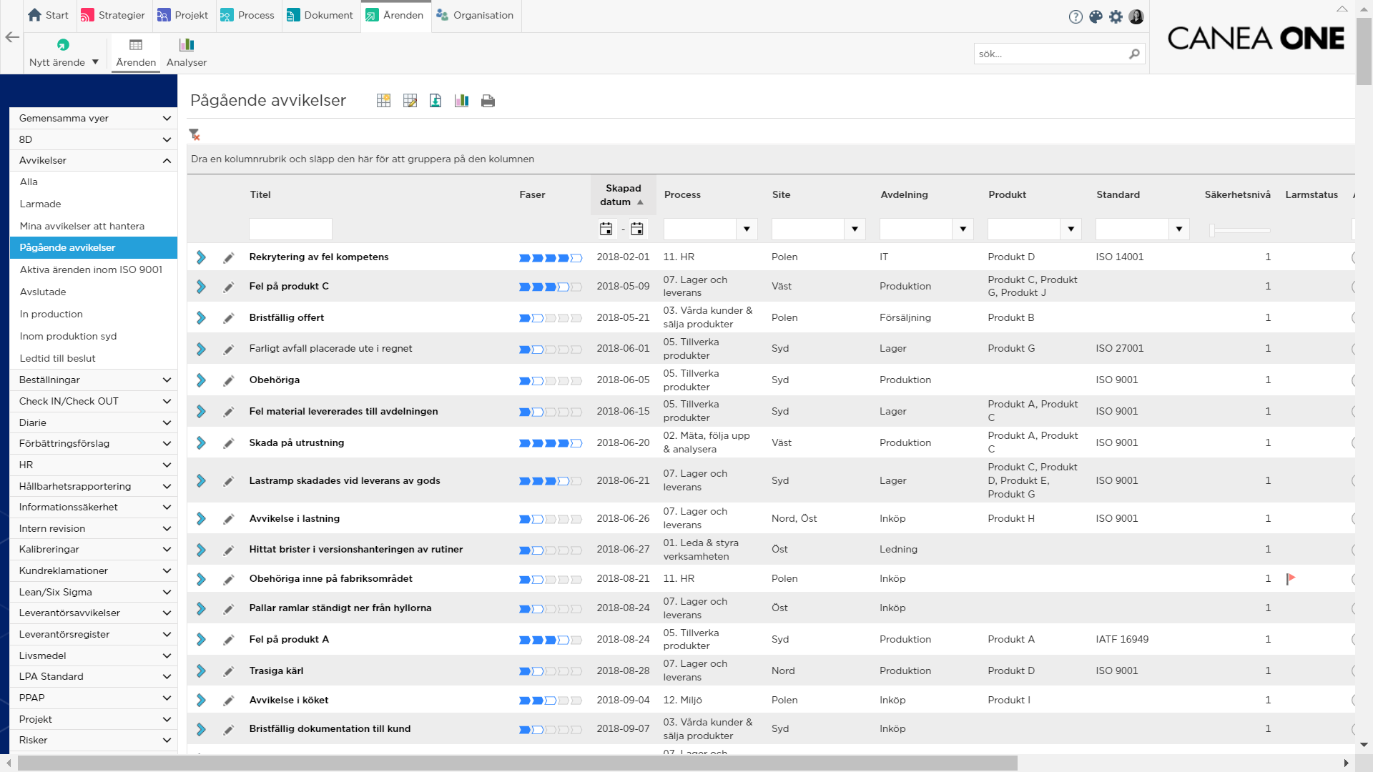Switch to the Dokument tab
Screen dimensions: 1373x772
click(x=320, y=15)
